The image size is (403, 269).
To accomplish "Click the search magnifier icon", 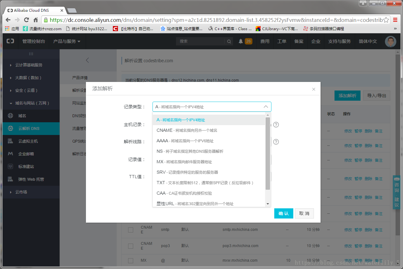I will (229, 41).
